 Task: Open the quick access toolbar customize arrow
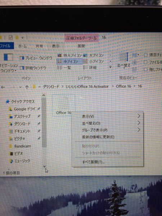[x=22, y=37]
